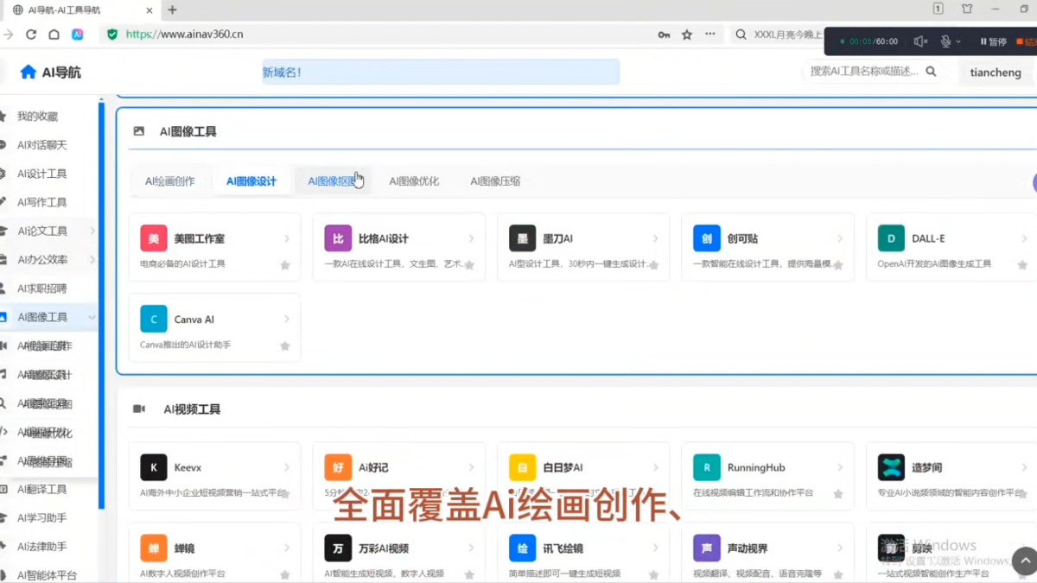
Task: Open a new browser tab with plus
Action: coord(172,10)
